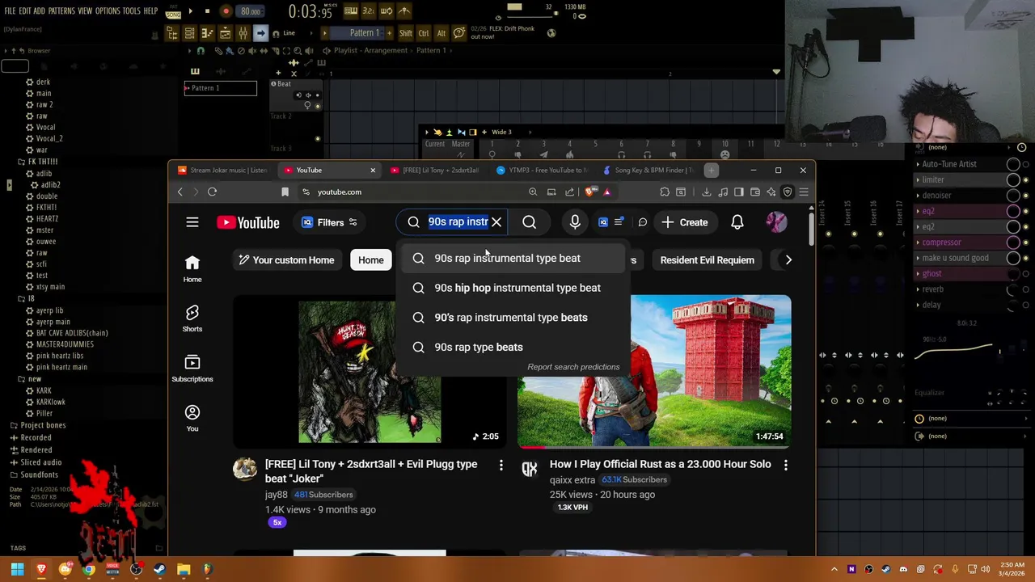Open the Pattern 1 selector dropdown

coord(364,33)
